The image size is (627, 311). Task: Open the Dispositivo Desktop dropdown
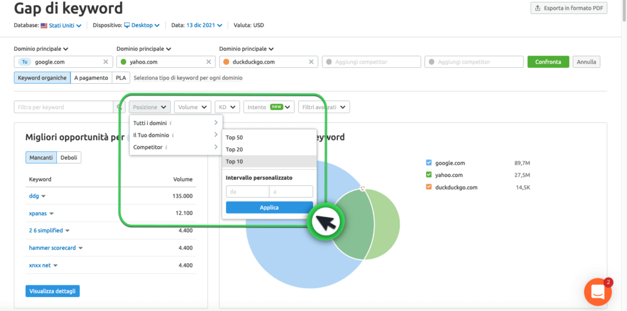point(142,25)
